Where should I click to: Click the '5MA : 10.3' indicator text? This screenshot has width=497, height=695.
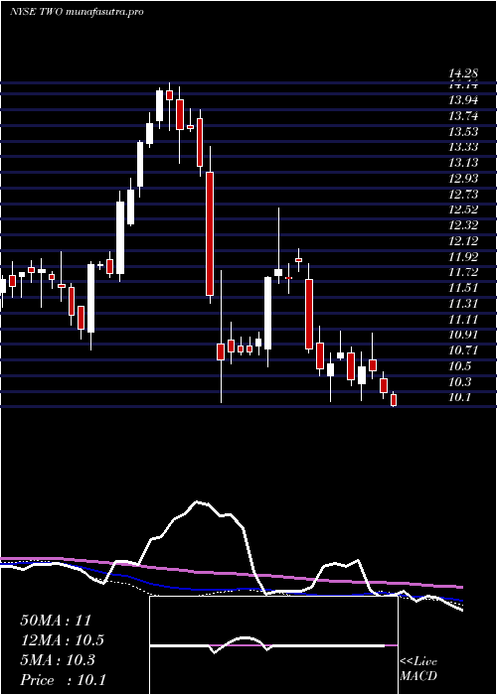coord(58,660)
